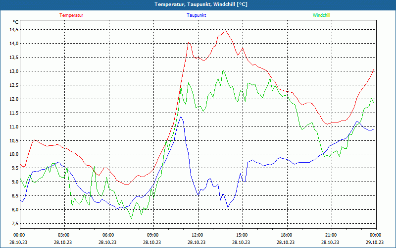396x248 pixels.
Task: Click the °C unit label above the y-axis
Action: point(15,22)
